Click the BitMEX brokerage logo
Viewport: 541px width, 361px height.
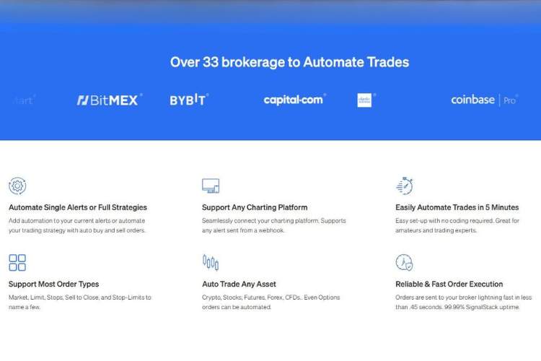click(109, 100)
